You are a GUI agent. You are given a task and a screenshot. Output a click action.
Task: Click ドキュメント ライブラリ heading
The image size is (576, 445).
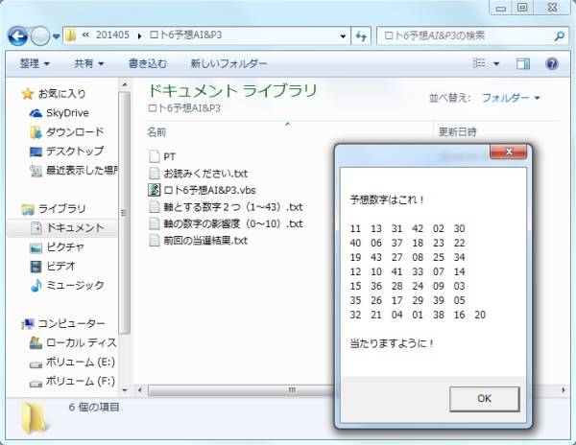pos(232,90)
